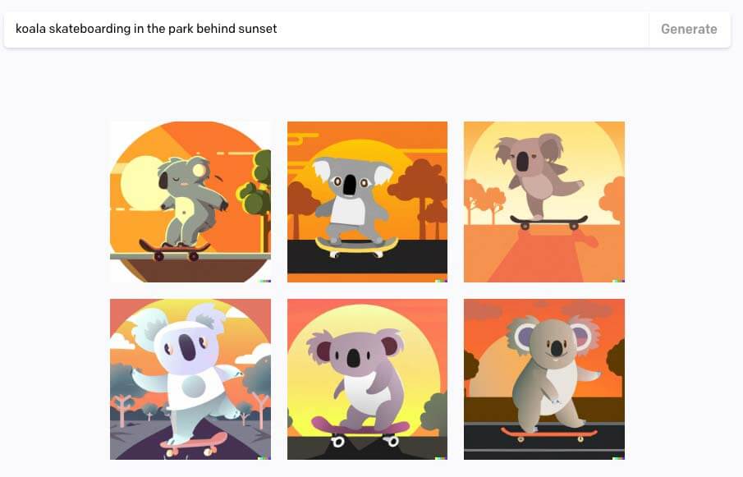743x477 pixels.
Task: Click the color-bar watermark on white koala image
Action: [x=265, y=458]
